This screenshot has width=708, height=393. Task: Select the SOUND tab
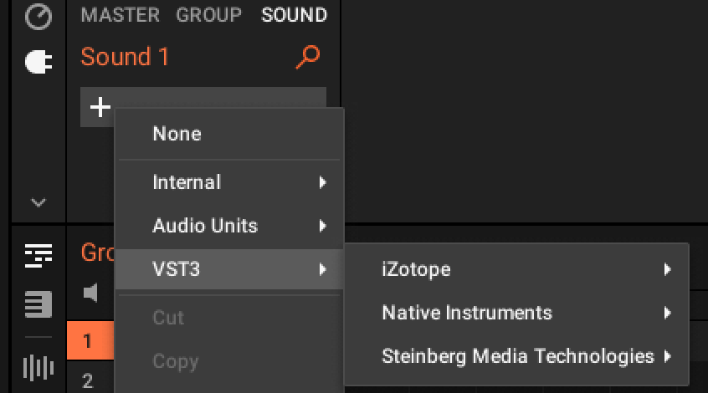(x=294, y=15)
